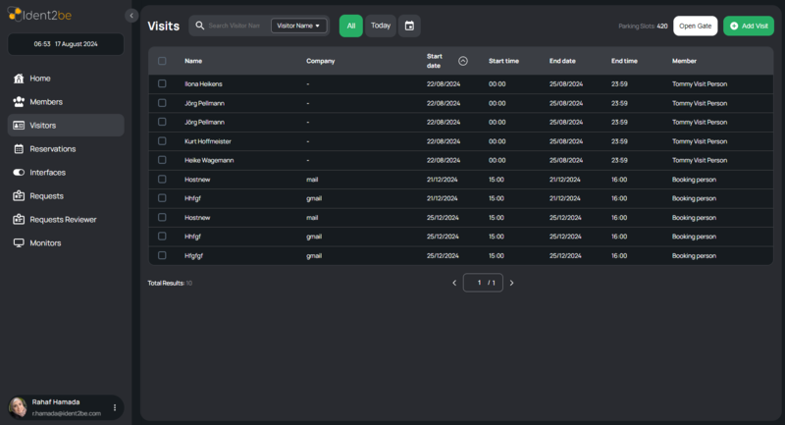Click the Reservations calendar icon
The image size is (785, 425).
click(x=19, y=149)
